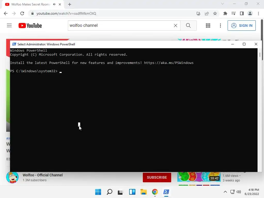
Task: Mute the tab audio speaker icon
Action: (54, 4)
